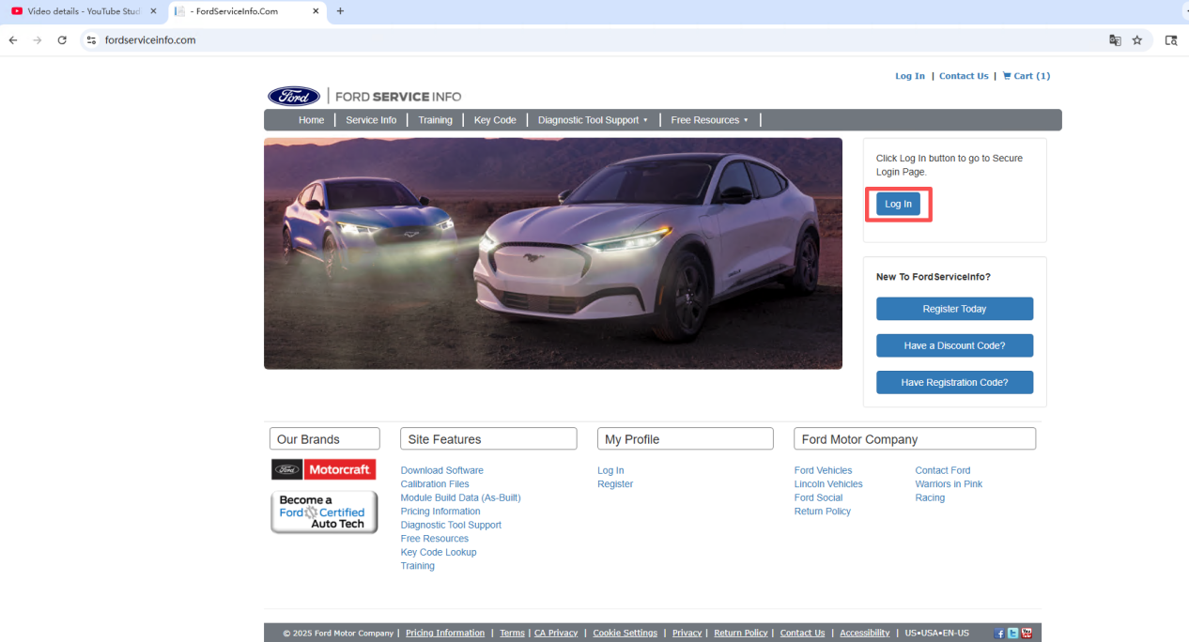This screenshot has width=1189, height=642.
Task: Click the site information icon in address bar
Action: [x=91, y=40]
